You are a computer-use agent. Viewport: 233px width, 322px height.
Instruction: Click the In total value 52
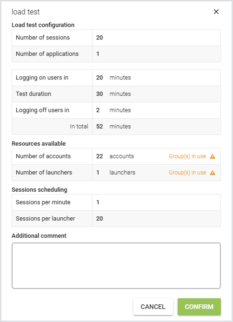tap(100, 126)
